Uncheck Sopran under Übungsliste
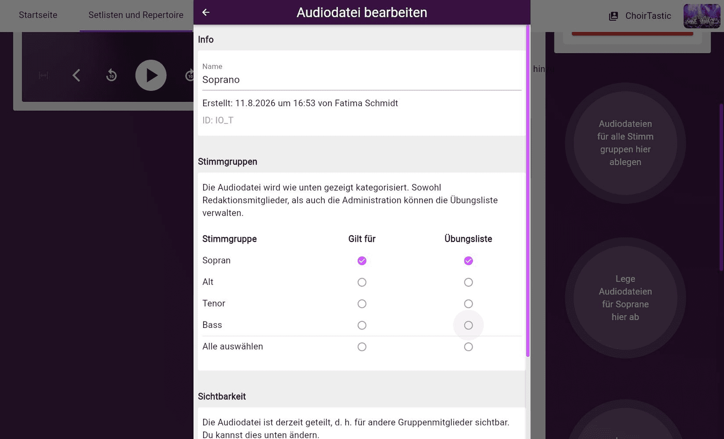This screenshot has height=439, width=724. coord(468,261)
